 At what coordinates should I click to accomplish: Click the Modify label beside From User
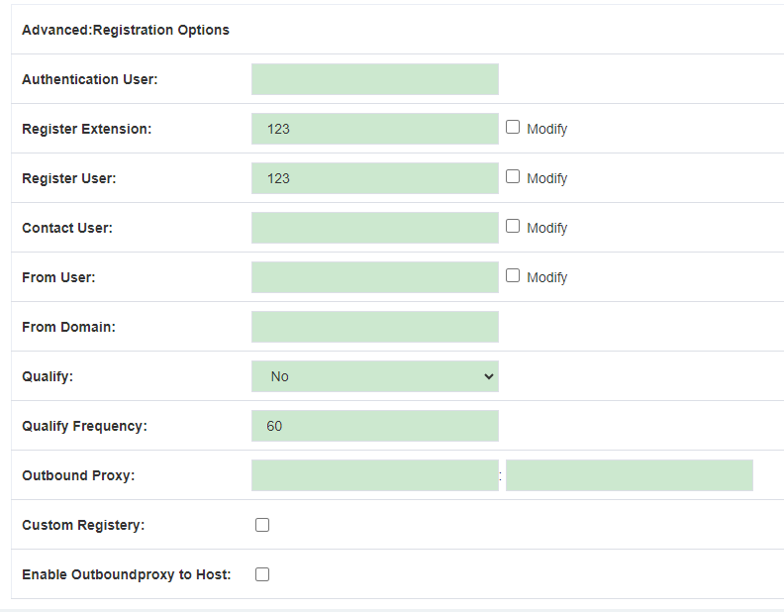click(x=547, y=277)
